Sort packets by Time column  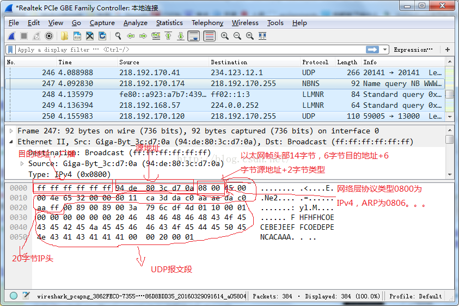87,62
